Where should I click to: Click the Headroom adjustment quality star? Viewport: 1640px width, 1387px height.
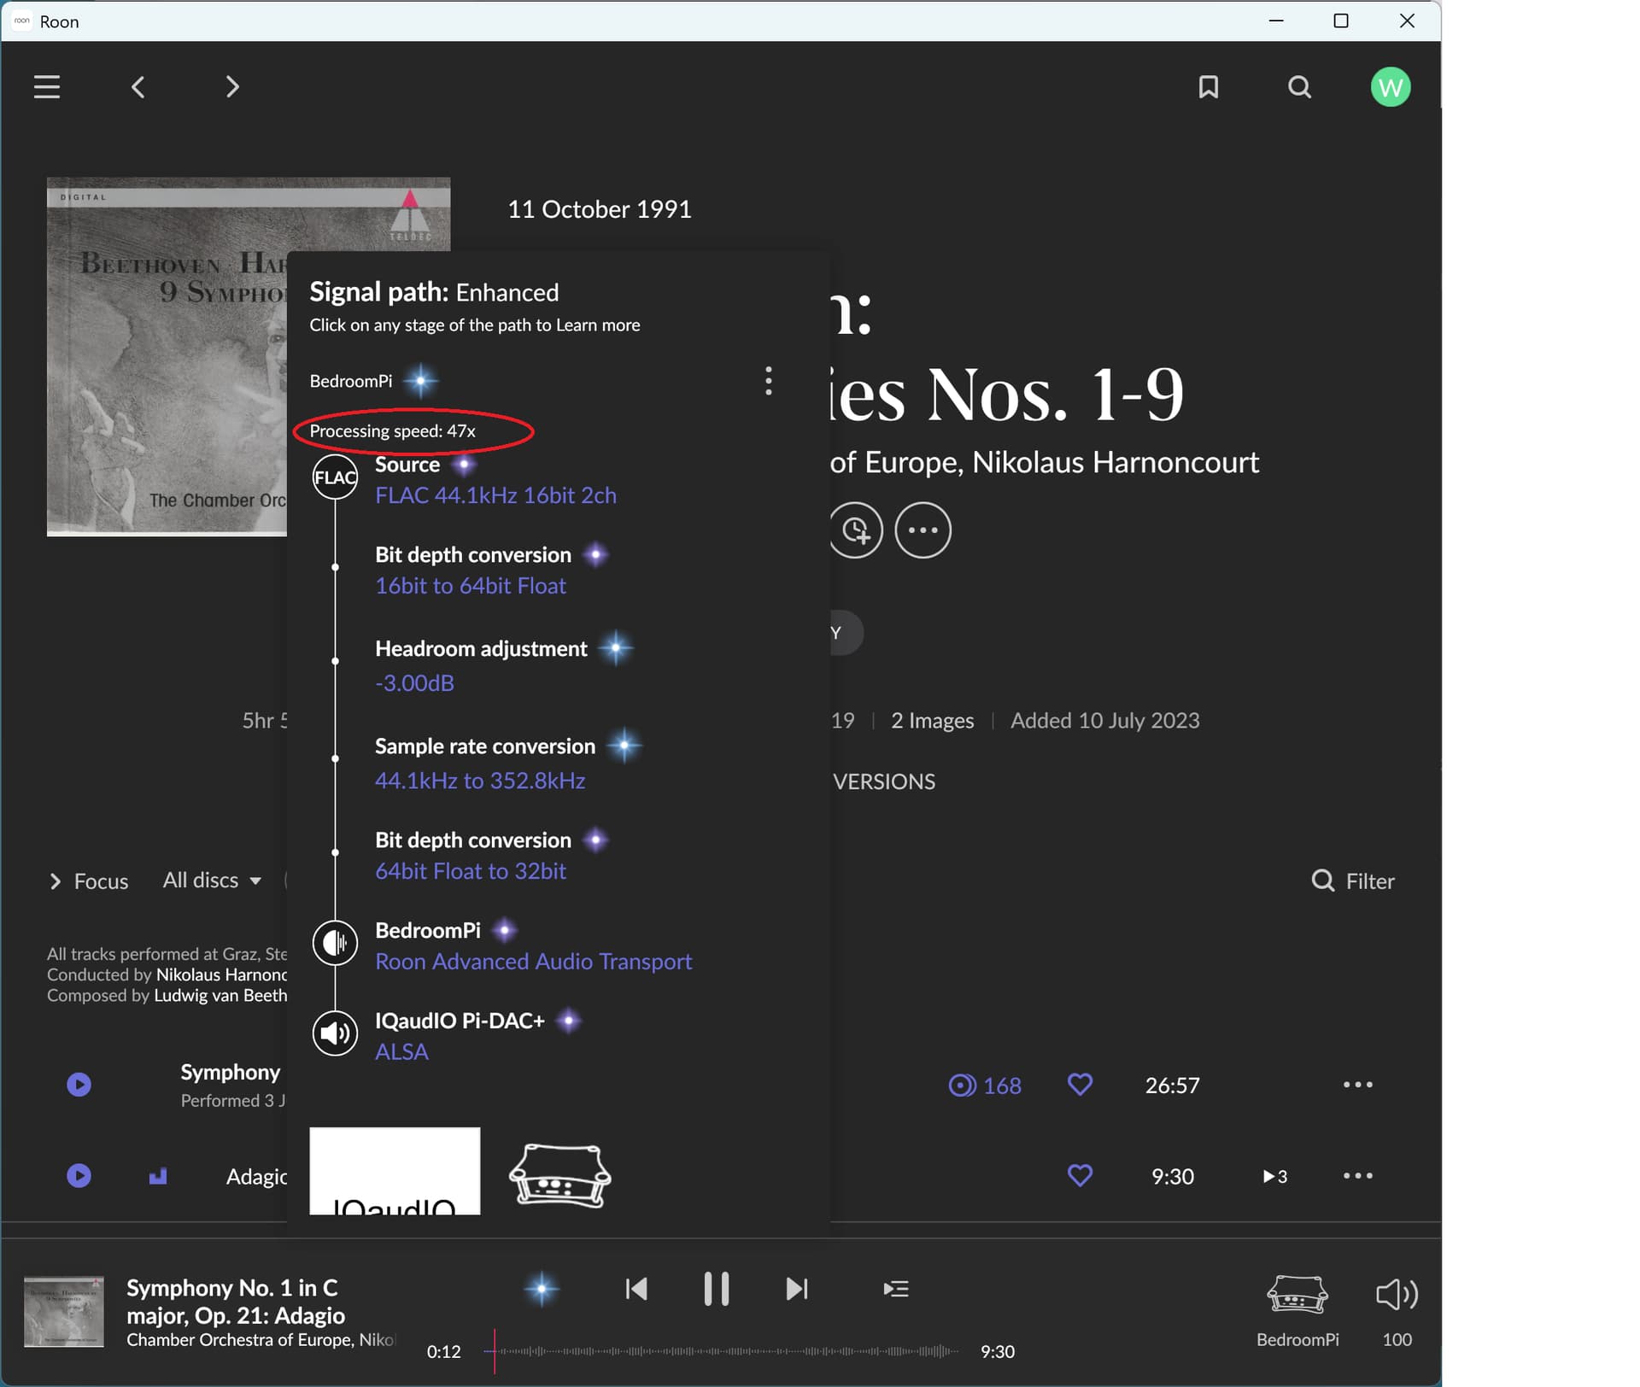click(615, 648)
